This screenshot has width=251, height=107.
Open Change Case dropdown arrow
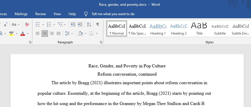point(19,25)
